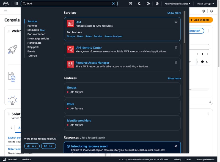Click the Yes helpful feedback button

32,146
